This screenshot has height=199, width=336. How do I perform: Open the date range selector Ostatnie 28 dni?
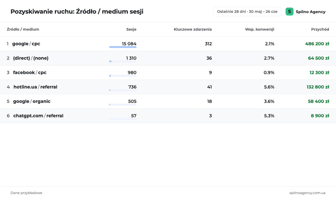[247, 12]
